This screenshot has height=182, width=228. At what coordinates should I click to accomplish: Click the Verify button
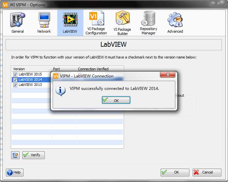(33, 155)
